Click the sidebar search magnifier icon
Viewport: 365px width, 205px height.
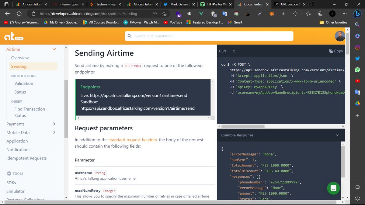pyautogui.click(x=357, y=25)
